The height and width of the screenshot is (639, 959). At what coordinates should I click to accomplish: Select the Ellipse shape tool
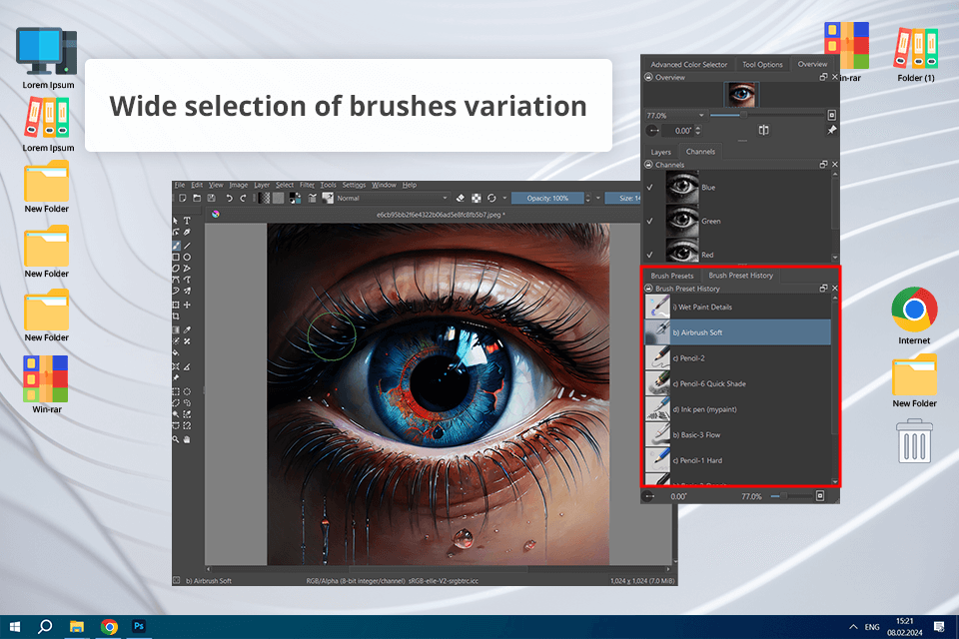[x=187, y=257]
